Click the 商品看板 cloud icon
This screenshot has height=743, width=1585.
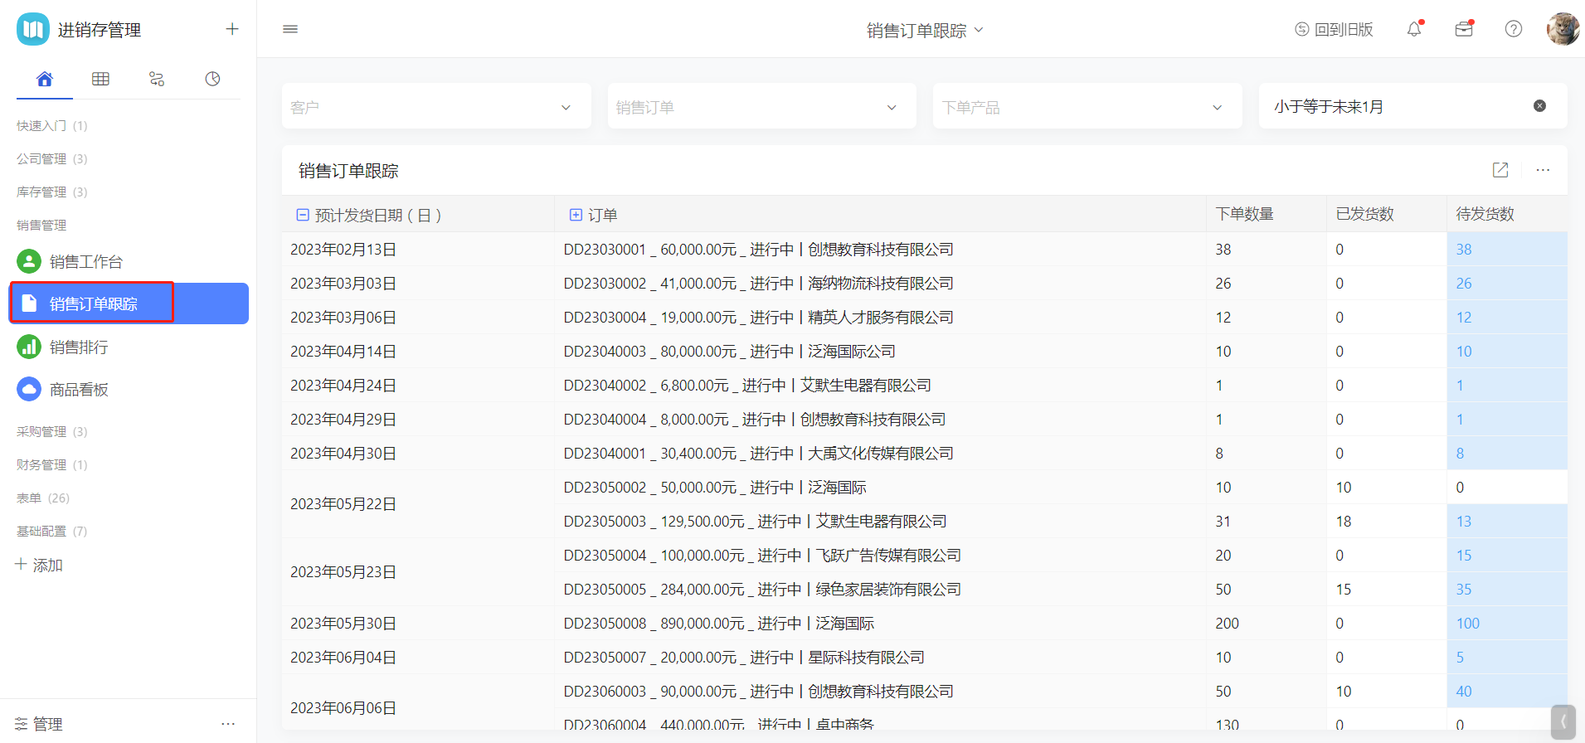click(29, 389)
